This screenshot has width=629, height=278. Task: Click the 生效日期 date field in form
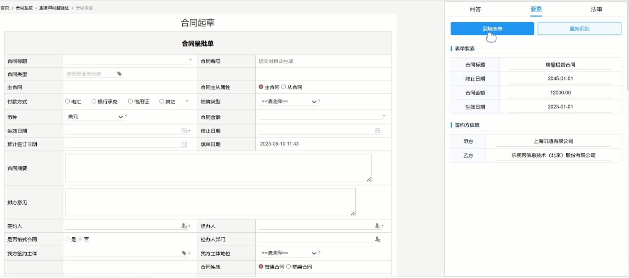pos(122,131)
